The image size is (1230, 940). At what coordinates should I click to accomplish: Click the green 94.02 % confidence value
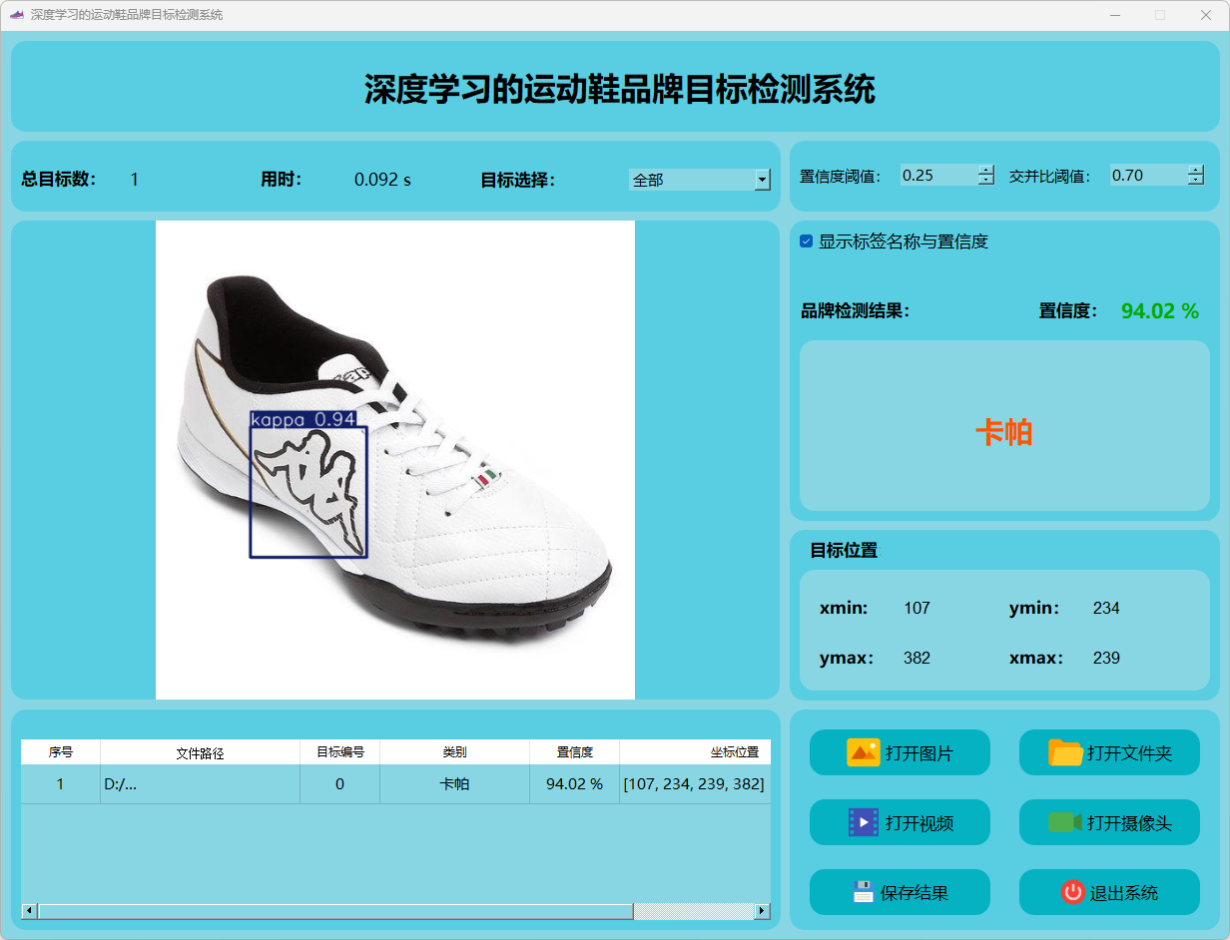(x=1160, y=311)
